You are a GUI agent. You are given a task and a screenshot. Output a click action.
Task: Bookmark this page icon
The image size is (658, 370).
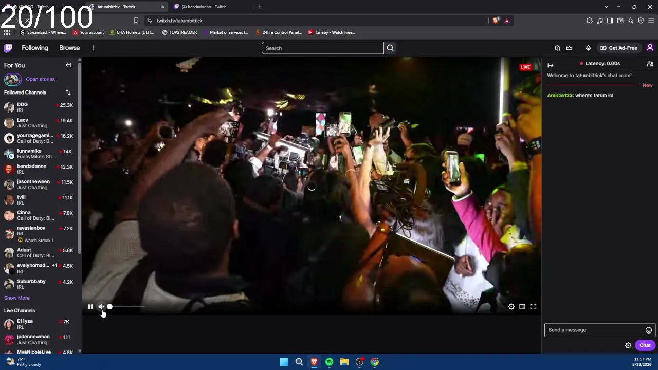tap(136, 21)
